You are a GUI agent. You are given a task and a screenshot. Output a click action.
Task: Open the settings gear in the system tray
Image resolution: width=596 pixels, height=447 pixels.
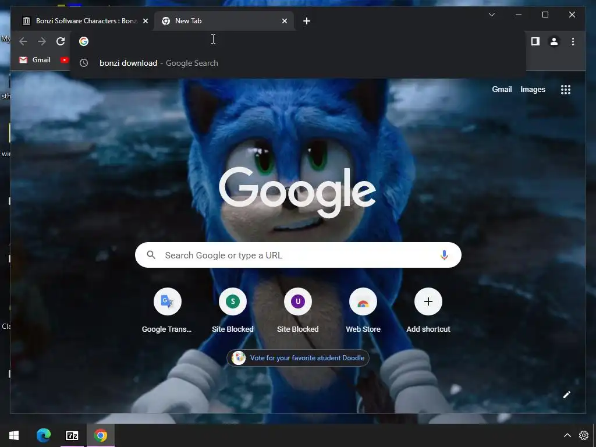coord(583,435)
